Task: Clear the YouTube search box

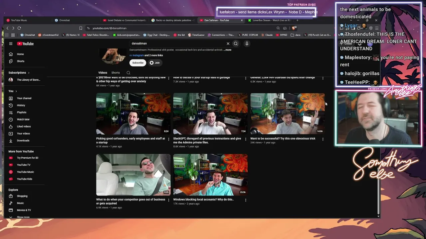Action: tap(228, 43)
